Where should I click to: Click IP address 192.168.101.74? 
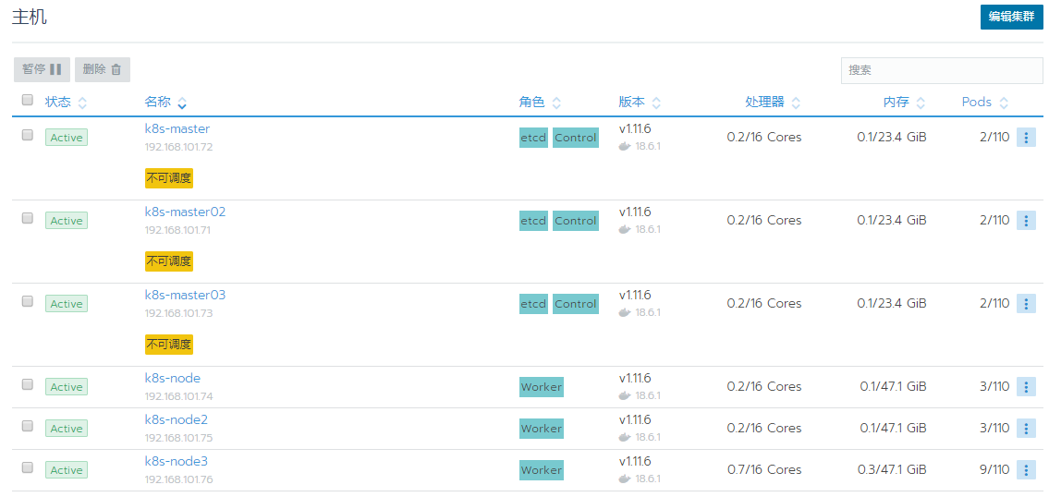[178, 396]
